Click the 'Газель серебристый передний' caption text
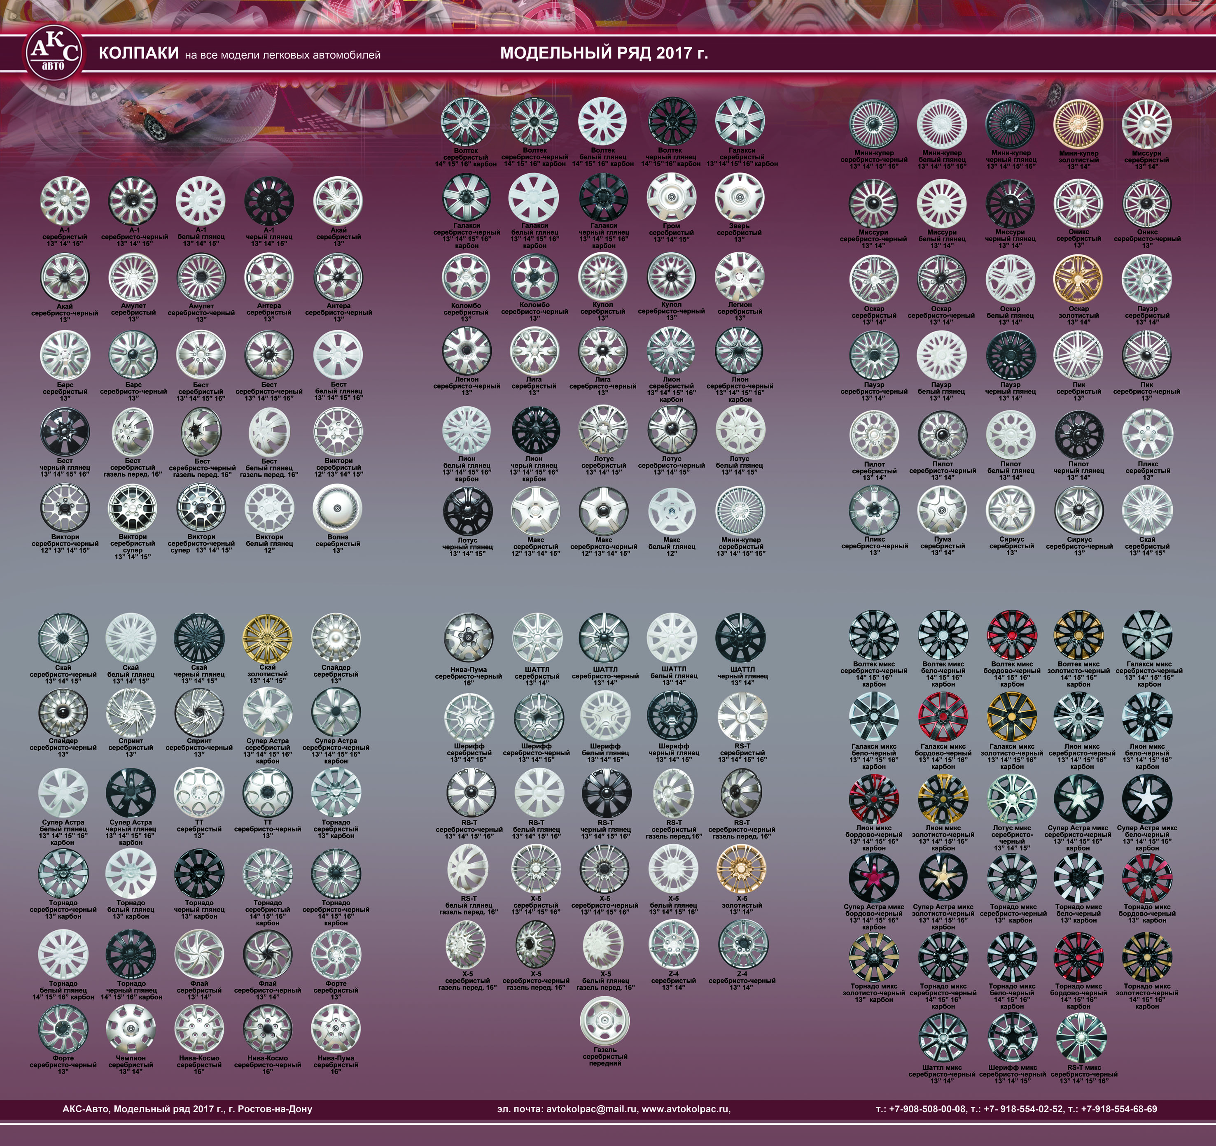 pos(605,1056)
